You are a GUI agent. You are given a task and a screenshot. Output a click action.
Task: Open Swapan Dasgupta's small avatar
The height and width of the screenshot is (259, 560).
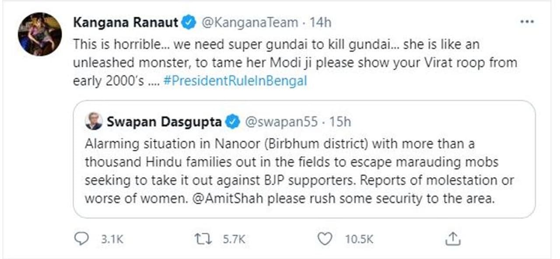(x=94, y=121)
